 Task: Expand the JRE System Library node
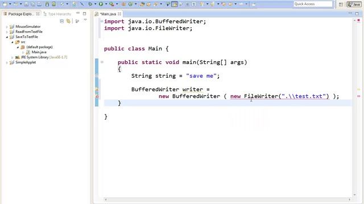point(13,57)
